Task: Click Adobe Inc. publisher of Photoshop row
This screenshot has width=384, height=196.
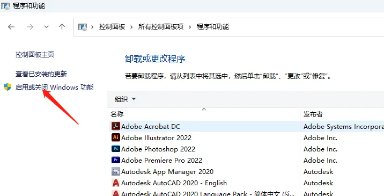Action: coord(320,149)
